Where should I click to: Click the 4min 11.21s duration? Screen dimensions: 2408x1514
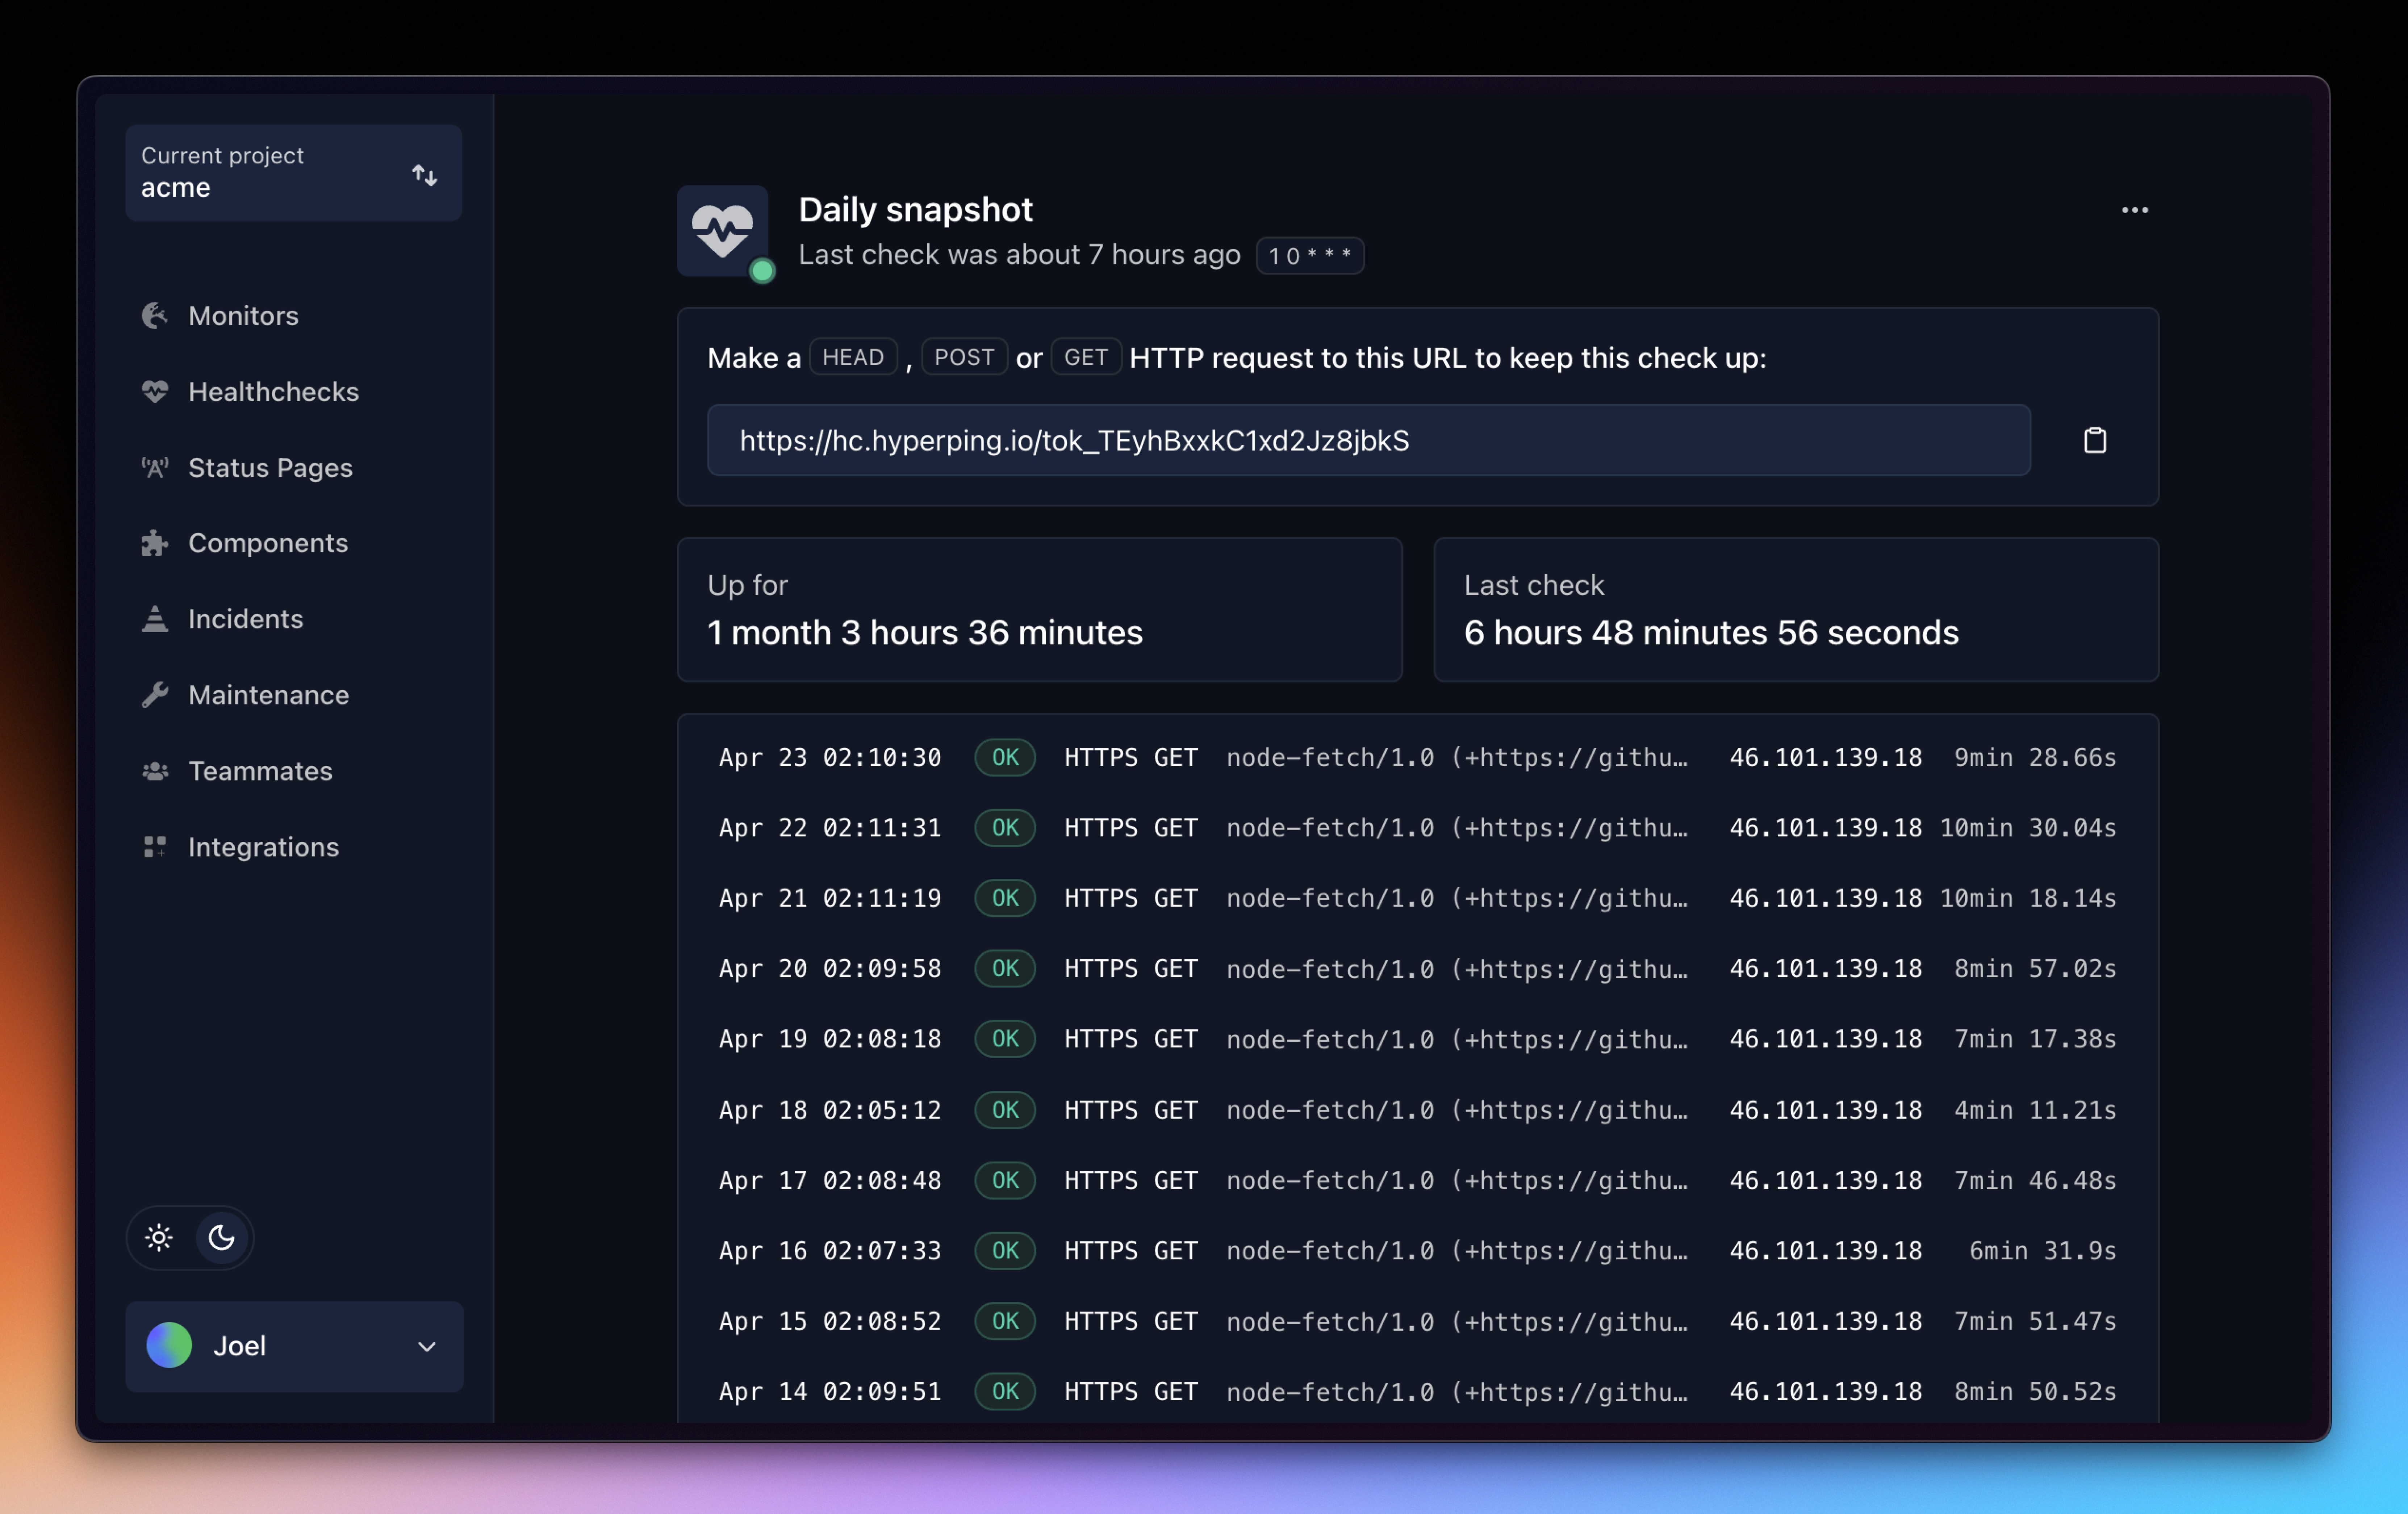point(2035,1110)
